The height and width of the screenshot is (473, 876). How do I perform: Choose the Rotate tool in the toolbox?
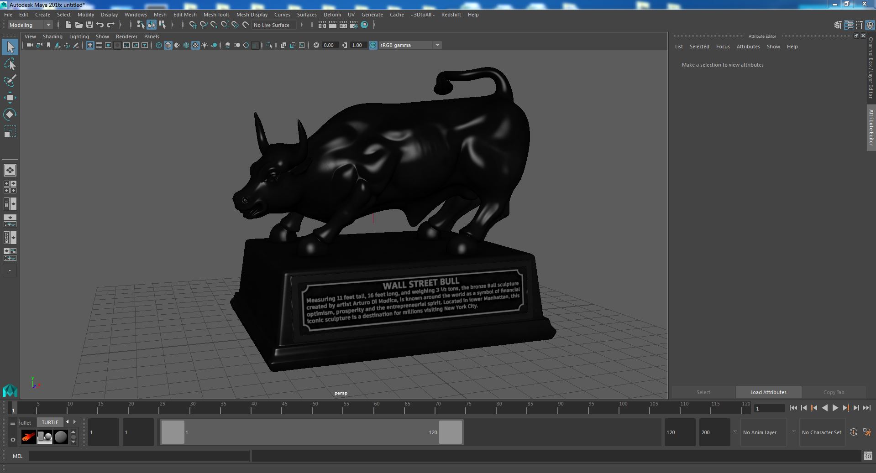coord(10,114)
